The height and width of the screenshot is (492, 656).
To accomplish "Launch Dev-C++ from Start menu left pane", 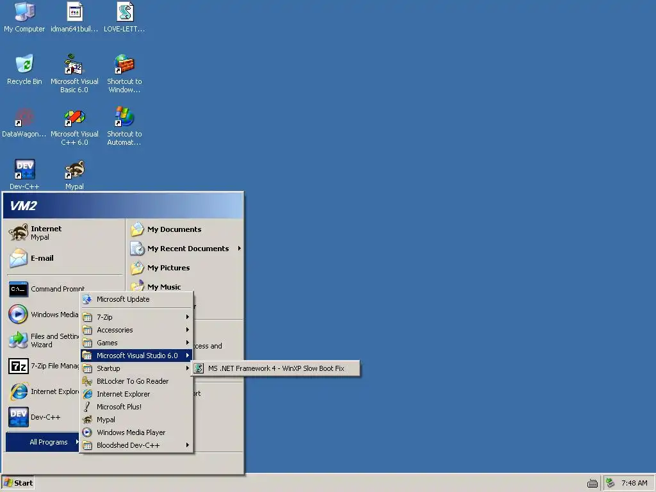I will tap(43, 417).
